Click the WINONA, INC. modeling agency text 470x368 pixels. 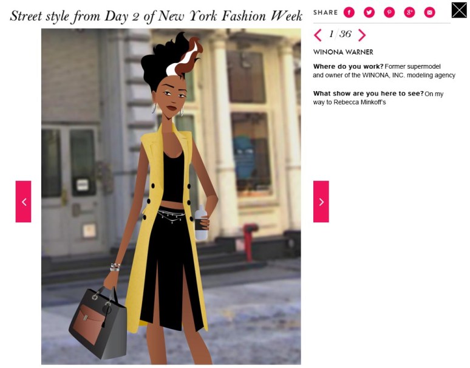coord(409,75)
